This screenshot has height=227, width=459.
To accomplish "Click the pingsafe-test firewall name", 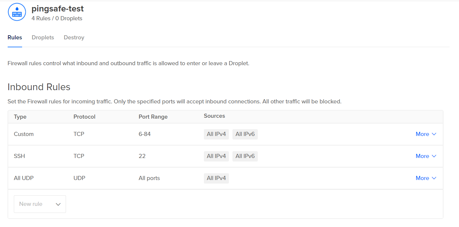I will pyautogui.click(x=57, y=9).
